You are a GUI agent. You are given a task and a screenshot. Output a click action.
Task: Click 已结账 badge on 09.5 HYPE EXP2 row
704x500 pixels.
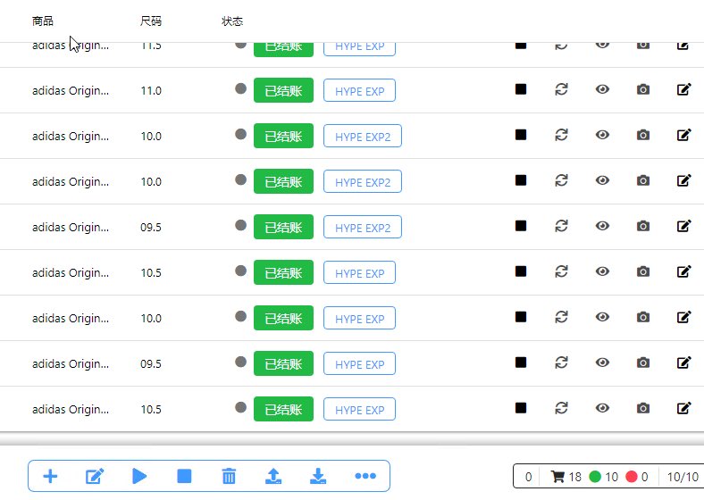(283, 227)
